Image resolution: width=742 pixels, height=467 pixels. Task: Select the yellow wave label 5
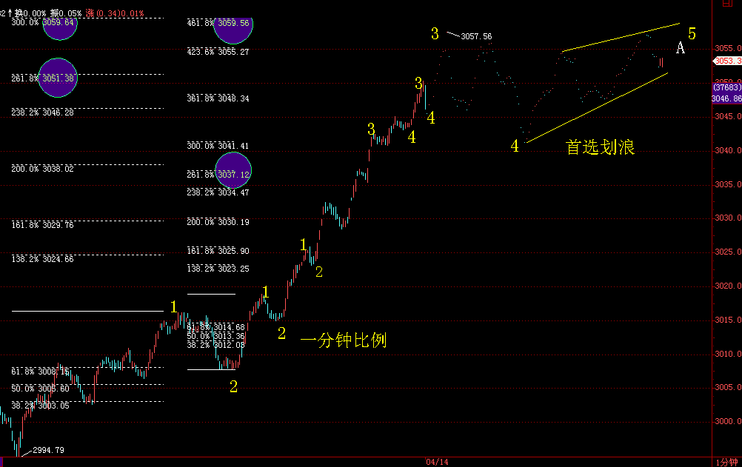click(692, 33)
